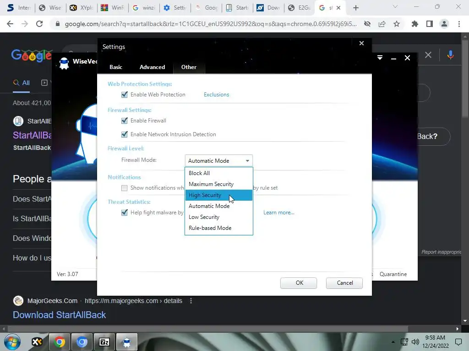Open action center notification icon
Viewport: 469px width, 351px height.
(x=458, y=342)
